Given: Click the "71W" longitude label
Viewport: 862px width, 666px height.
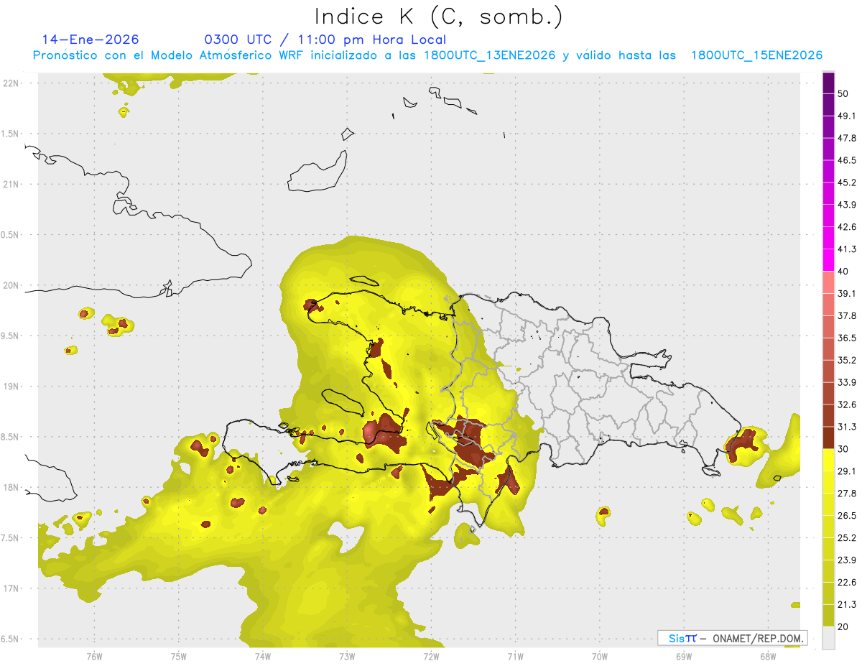Looking at the screenshot, I should (x=514, y=656).
